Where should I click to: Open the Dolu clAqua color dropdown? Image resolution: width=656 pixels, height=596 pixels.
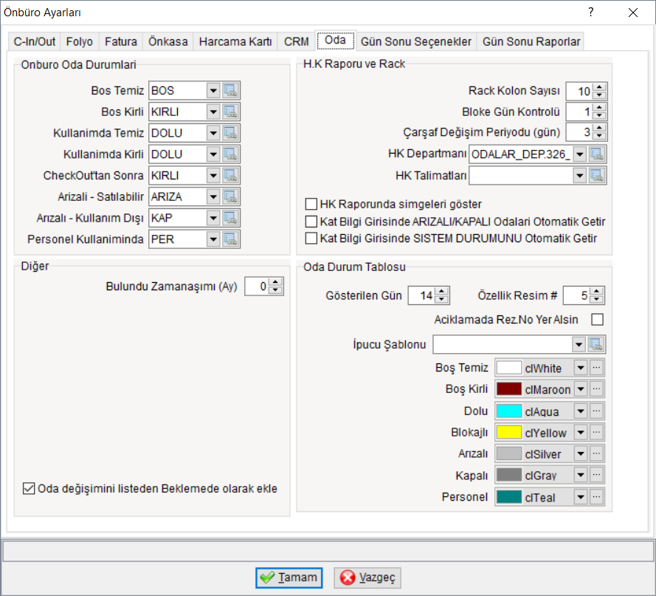581,411
